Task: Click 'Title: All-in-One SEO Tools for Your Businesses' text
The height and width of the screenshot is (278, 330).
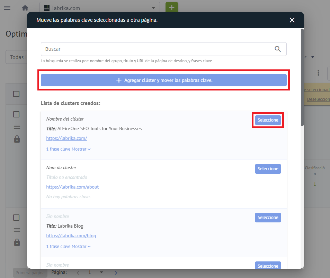Action: click(94, 128)
